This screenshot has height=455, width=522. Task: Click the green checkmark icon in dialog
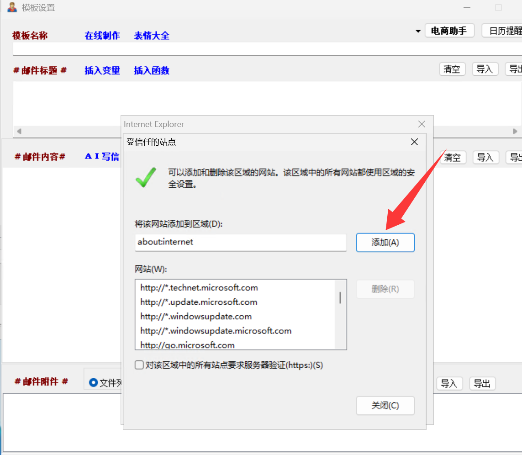click(x=146, y=177)
